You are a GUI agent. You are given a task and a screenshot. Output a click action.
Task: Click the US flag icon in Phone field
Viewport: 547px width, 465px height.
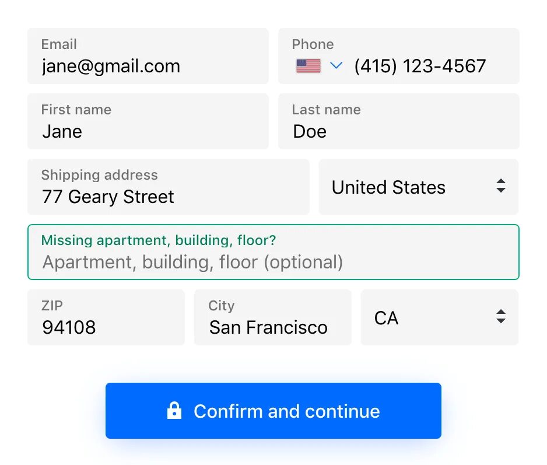pyautogui.click(x=308, y=65)
